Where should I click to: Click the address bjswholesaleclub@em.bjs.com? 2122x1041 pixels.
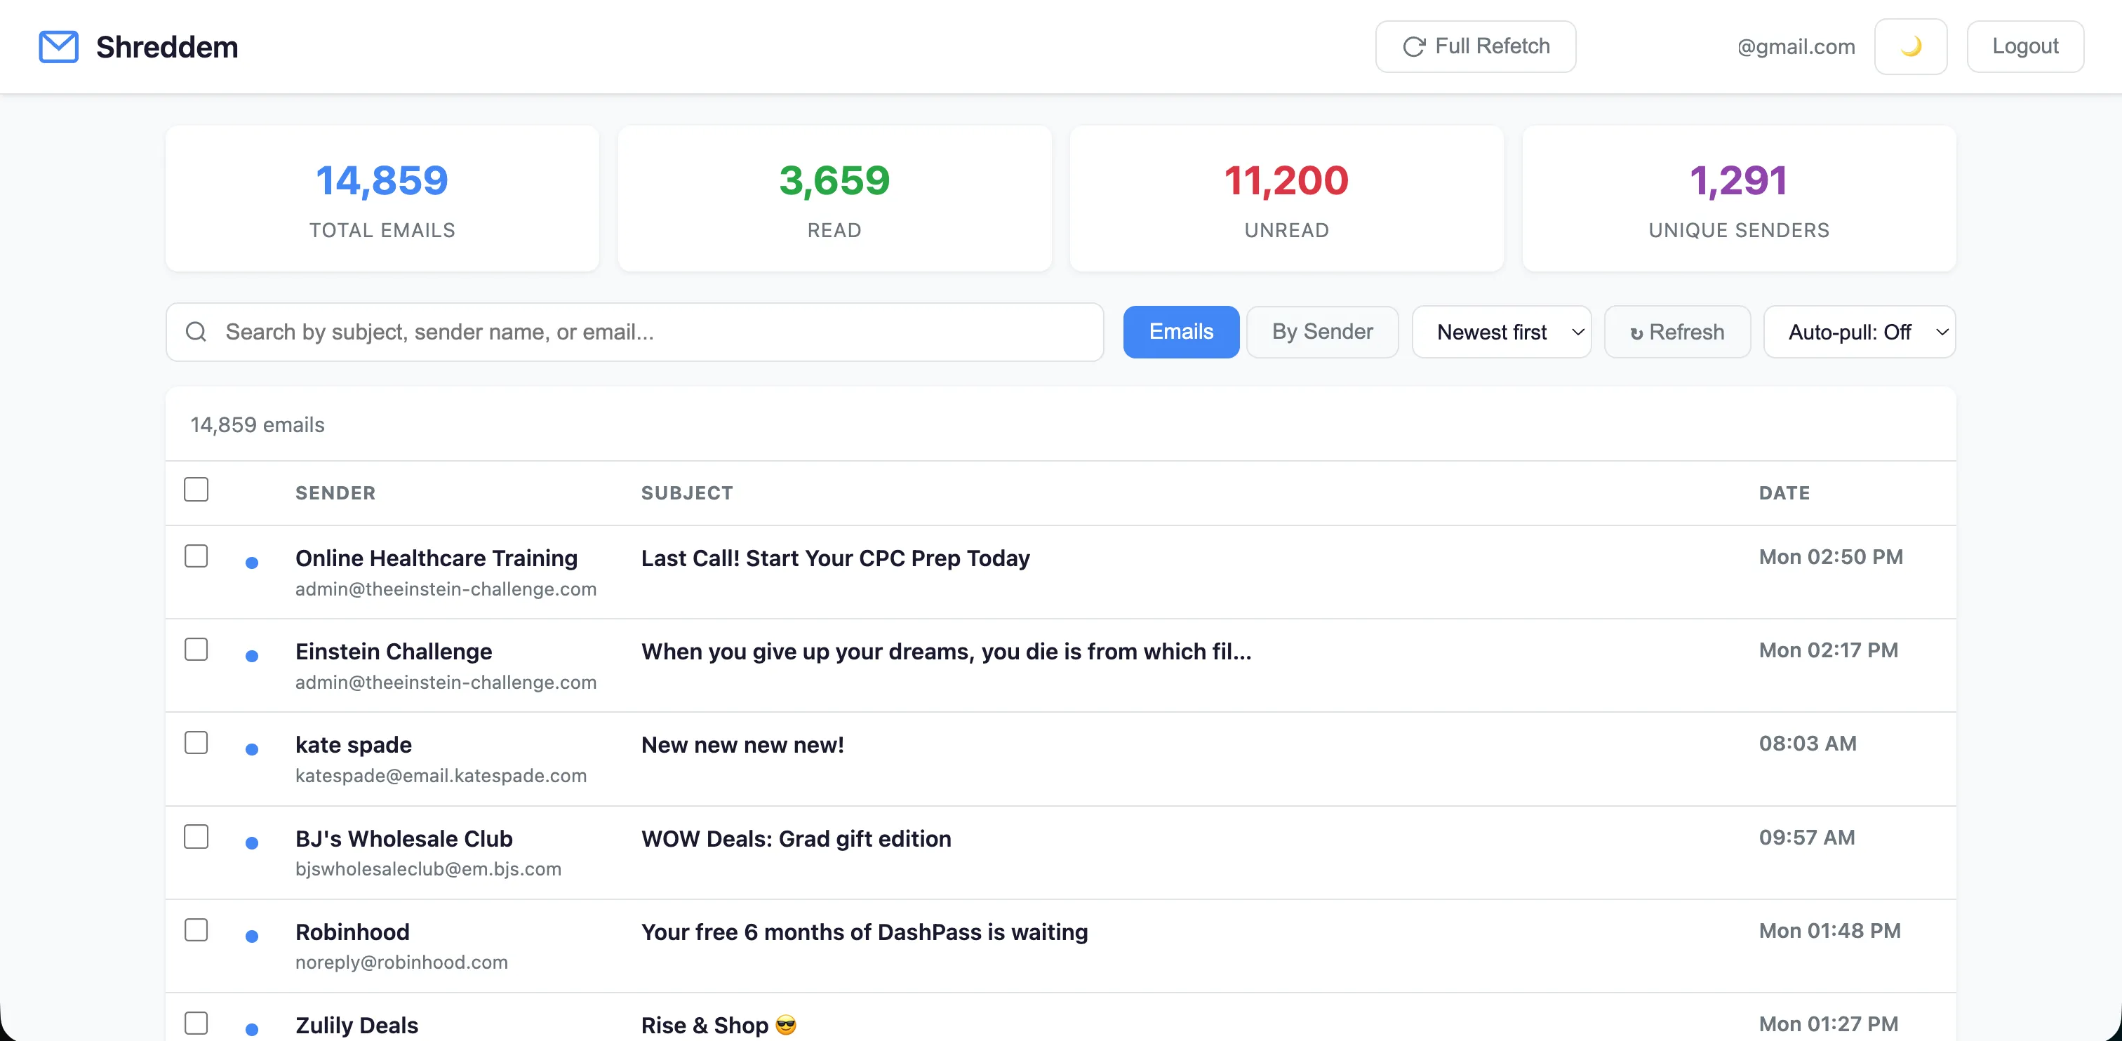coord(428,869)
